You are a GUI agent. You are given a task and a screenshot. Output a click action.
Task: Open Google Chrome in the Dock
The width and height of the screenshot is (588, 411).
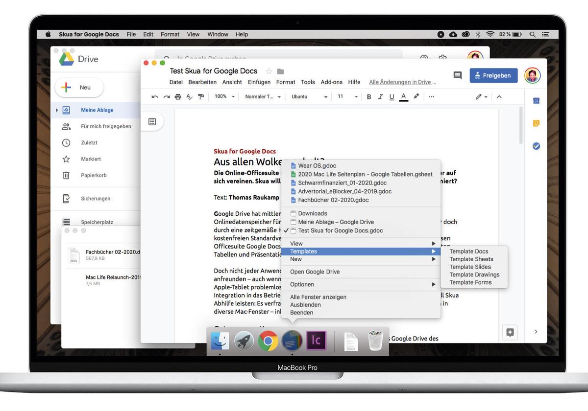click(x=268, y=342)
